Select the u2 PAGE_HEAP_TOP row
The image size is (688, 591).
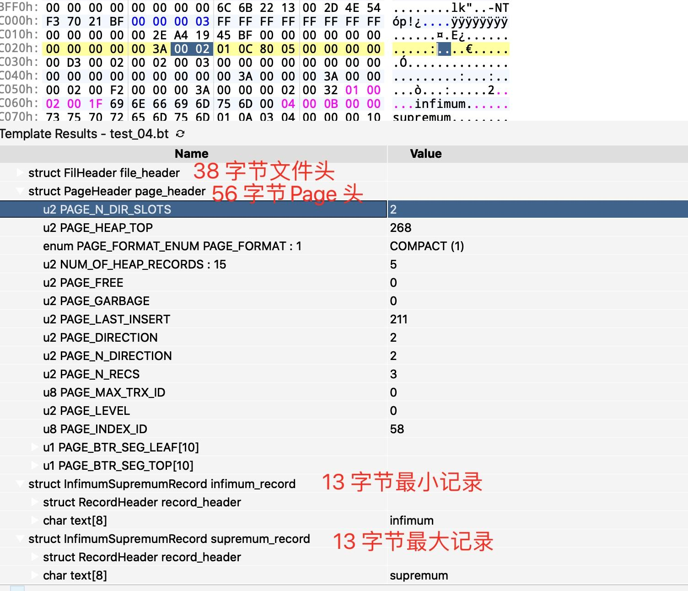tap(344, 228)
